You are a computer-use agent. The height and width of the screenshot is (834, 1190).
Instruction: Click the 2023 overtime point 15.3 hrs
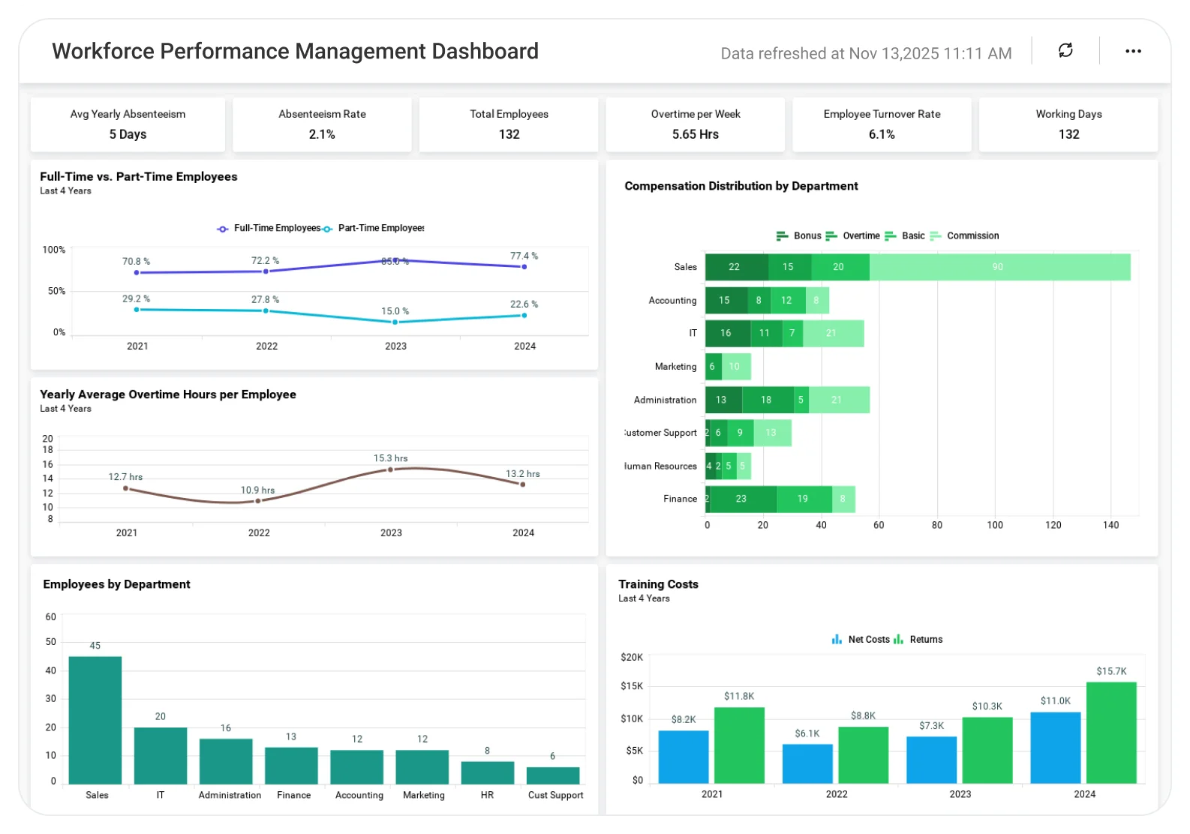point(390,469)
